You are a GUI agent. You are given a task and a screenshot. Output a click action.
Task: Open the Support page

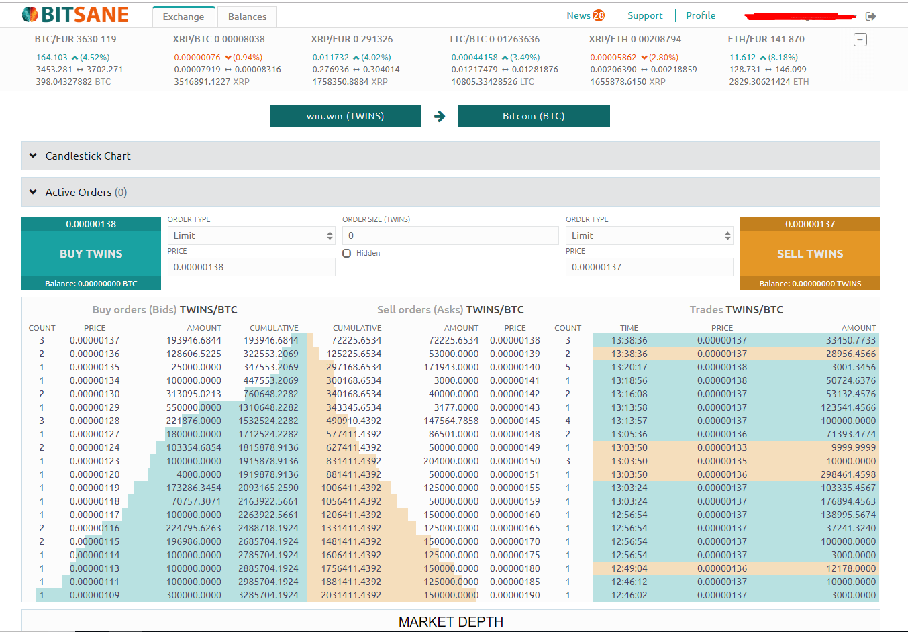[x=645, y=15]
